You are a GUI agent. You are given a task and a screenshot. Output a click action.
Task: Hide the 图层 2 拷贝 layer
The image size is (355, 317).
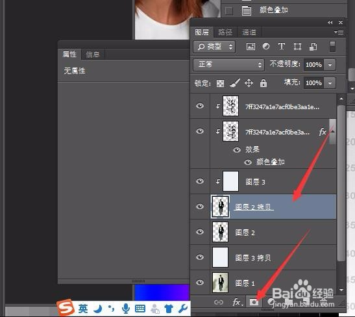tap(200, 207)
